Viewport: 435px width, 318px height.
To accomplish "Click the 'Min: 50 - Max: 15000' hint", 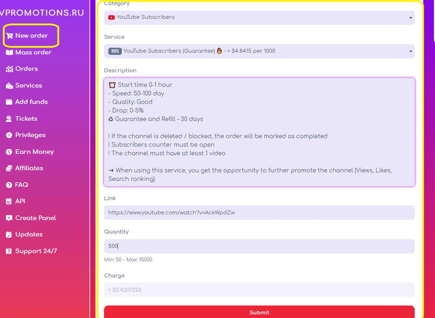I will 128,260.
